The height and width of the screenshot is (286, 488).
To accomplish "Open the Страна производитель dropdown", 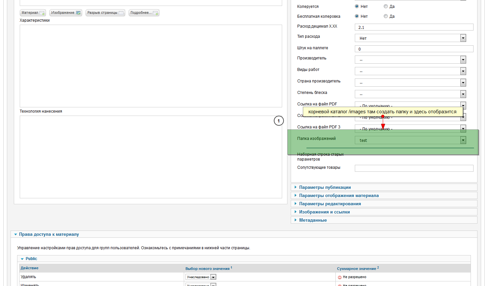I will point(410,83).
